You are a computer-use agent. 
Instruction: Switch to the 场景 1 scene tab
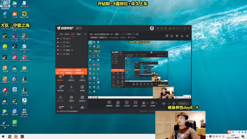[73, 34]
